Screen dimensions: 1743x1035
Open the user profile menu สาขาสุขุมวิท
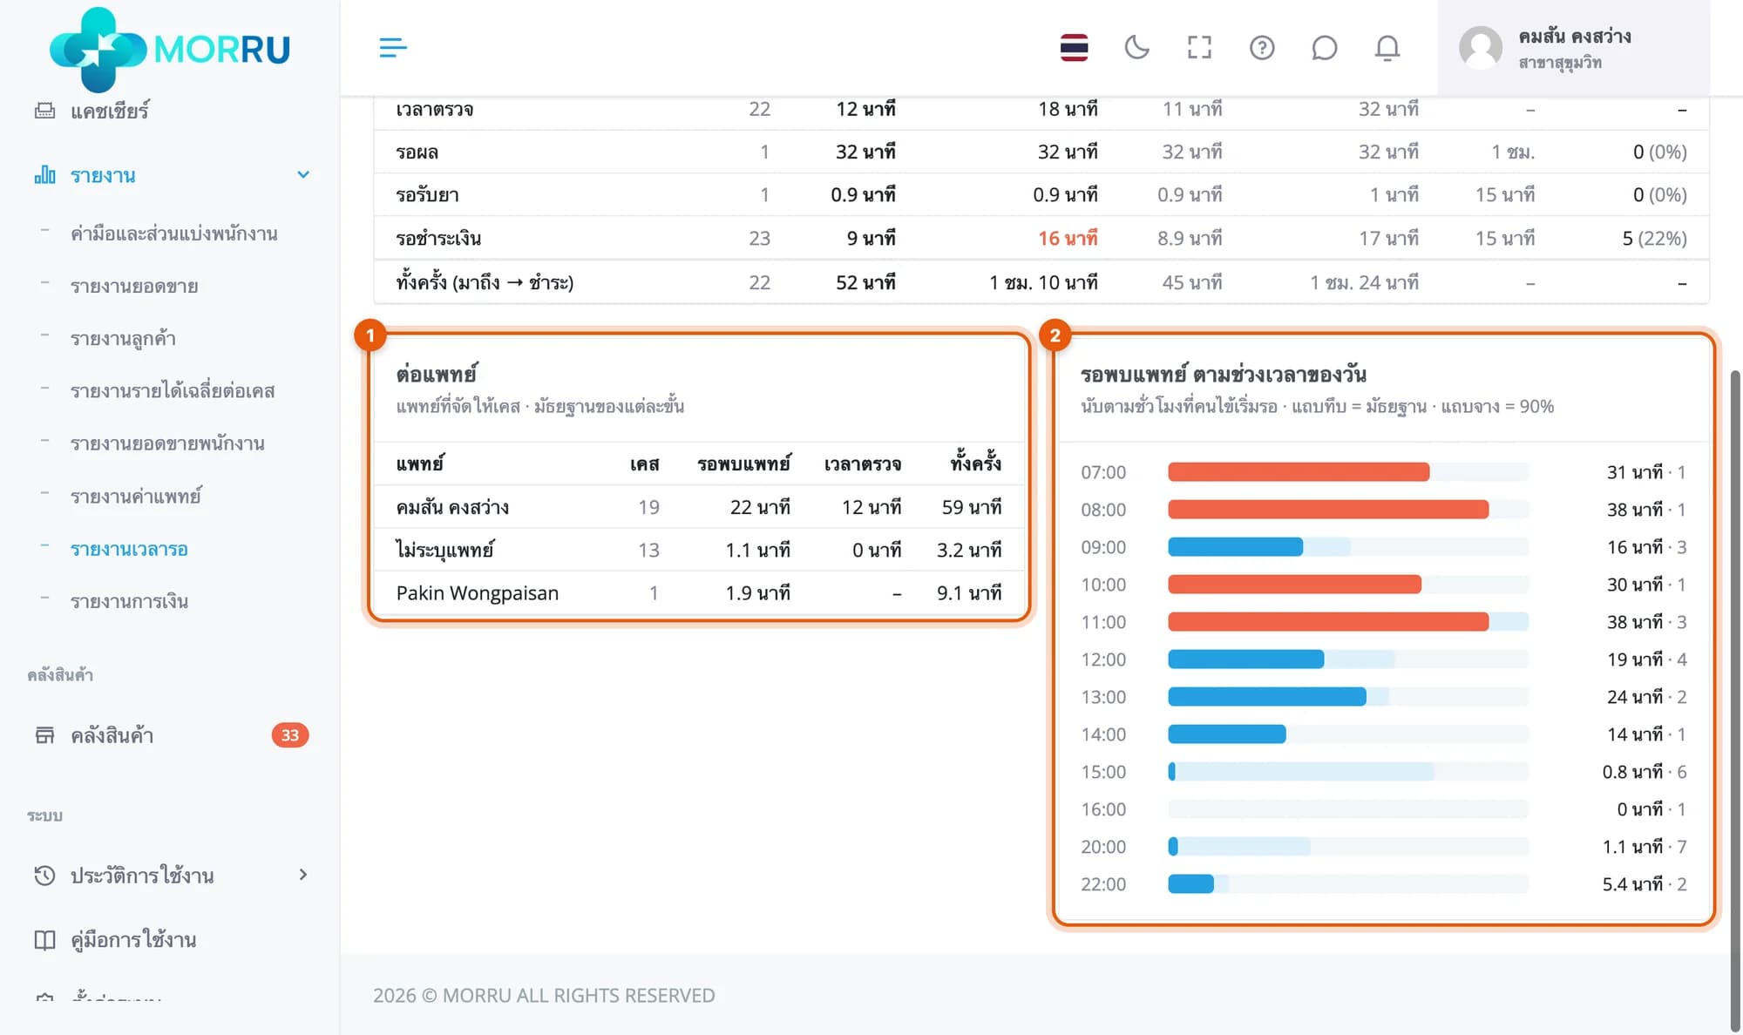coord(1574,48)
